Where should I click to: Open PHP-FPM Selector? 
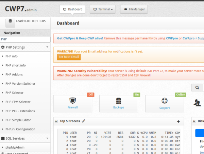18,102
